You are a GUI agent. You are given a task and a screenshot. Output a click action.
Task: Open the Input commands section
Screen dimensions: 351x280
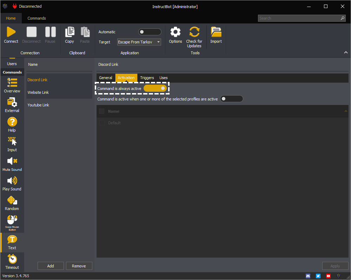pyautogui.click(x=12, y=144)
